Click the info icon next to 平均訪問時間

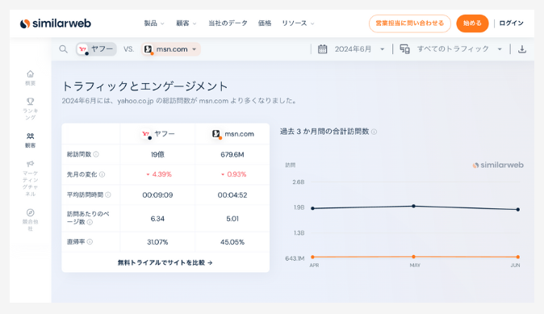coord(108,195)
